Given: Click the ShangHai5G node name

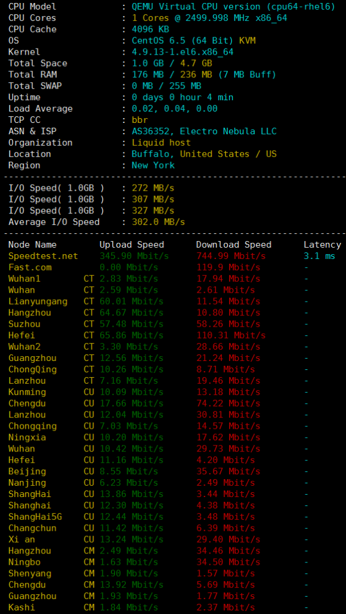Looking at the screenshot, I should [x=35, y=517].
